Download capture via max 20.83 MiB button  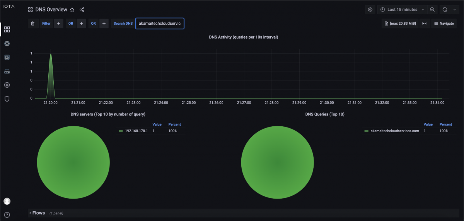[400, 24]
